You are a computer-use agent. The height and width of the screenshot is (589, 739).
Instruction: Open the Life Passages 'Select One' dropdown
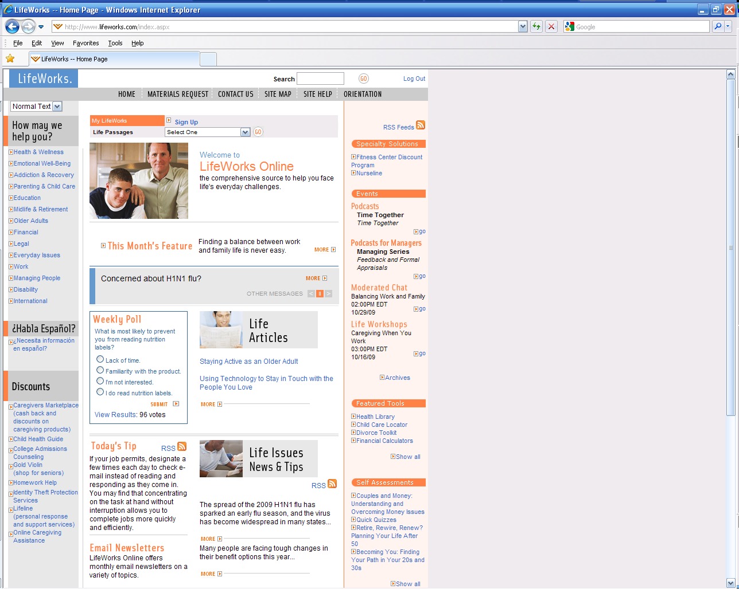208,132
